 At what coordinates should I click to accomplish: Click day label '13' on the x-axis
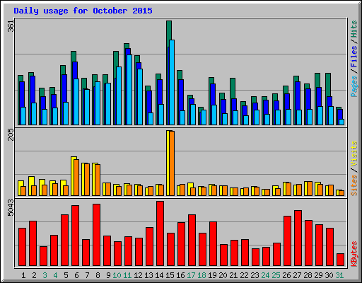coord(148,275)
